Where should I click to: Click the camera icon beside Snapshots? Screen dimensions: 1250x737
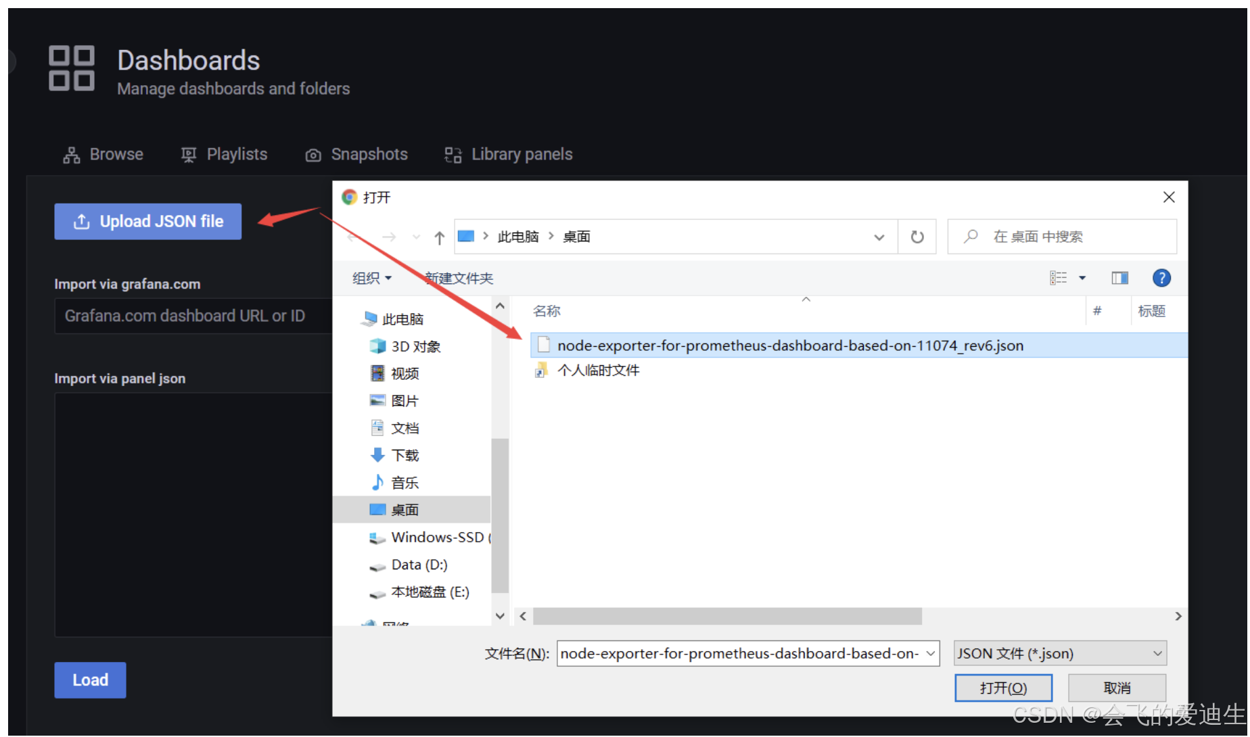313,155
